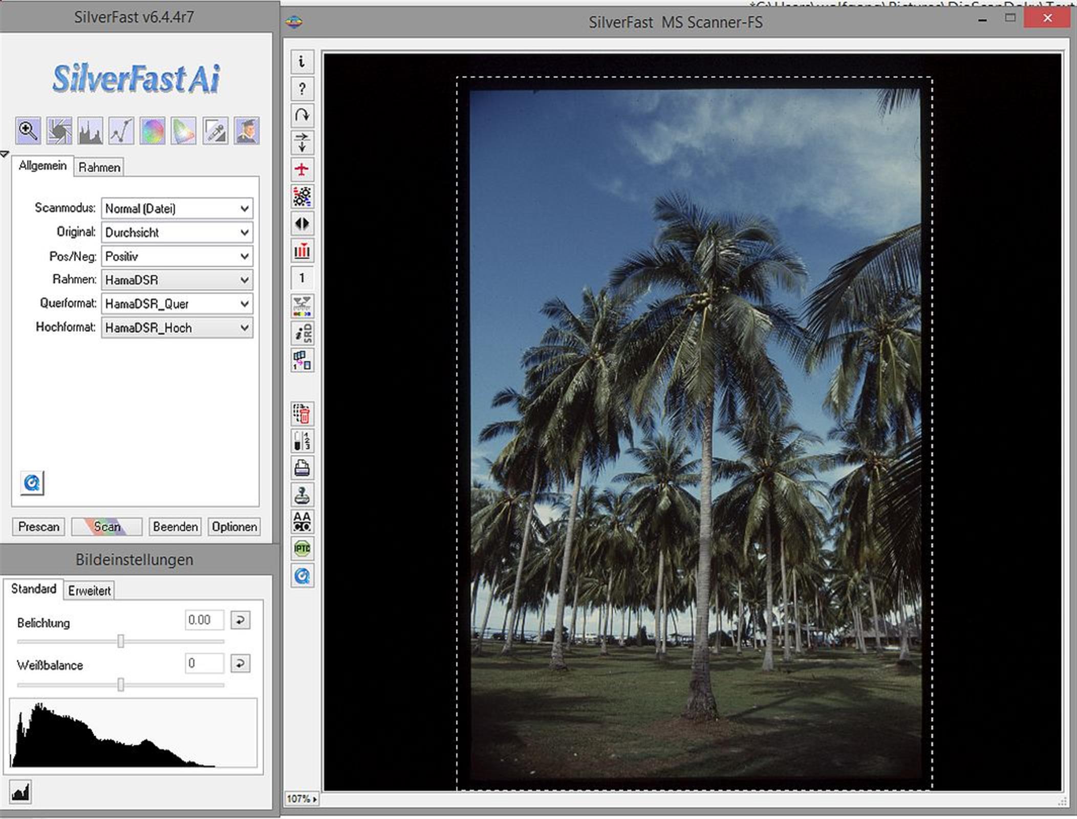Open the Pos/Neg dropdown showing Positiv

coord(177,256)
